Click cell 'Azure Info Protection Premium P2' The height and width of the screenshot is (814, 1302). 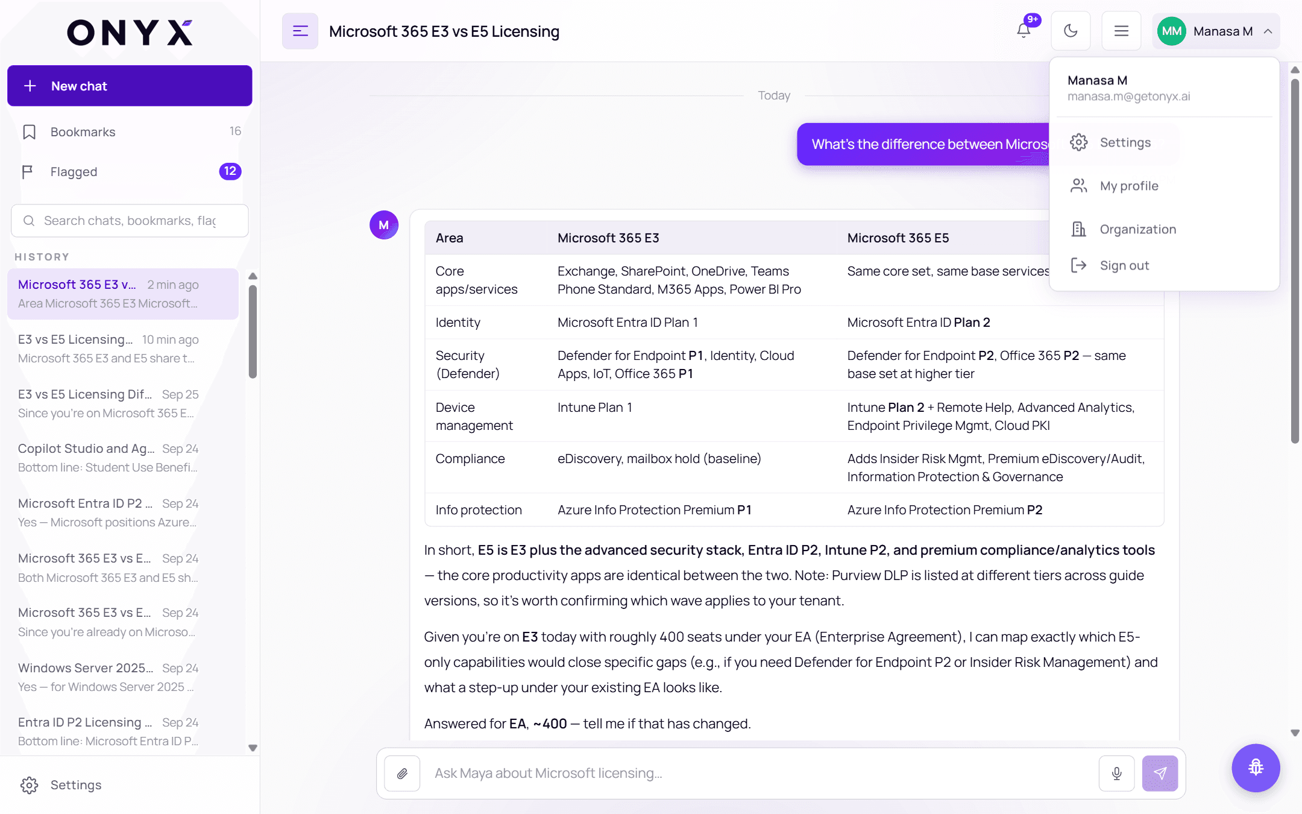(945, 510)
